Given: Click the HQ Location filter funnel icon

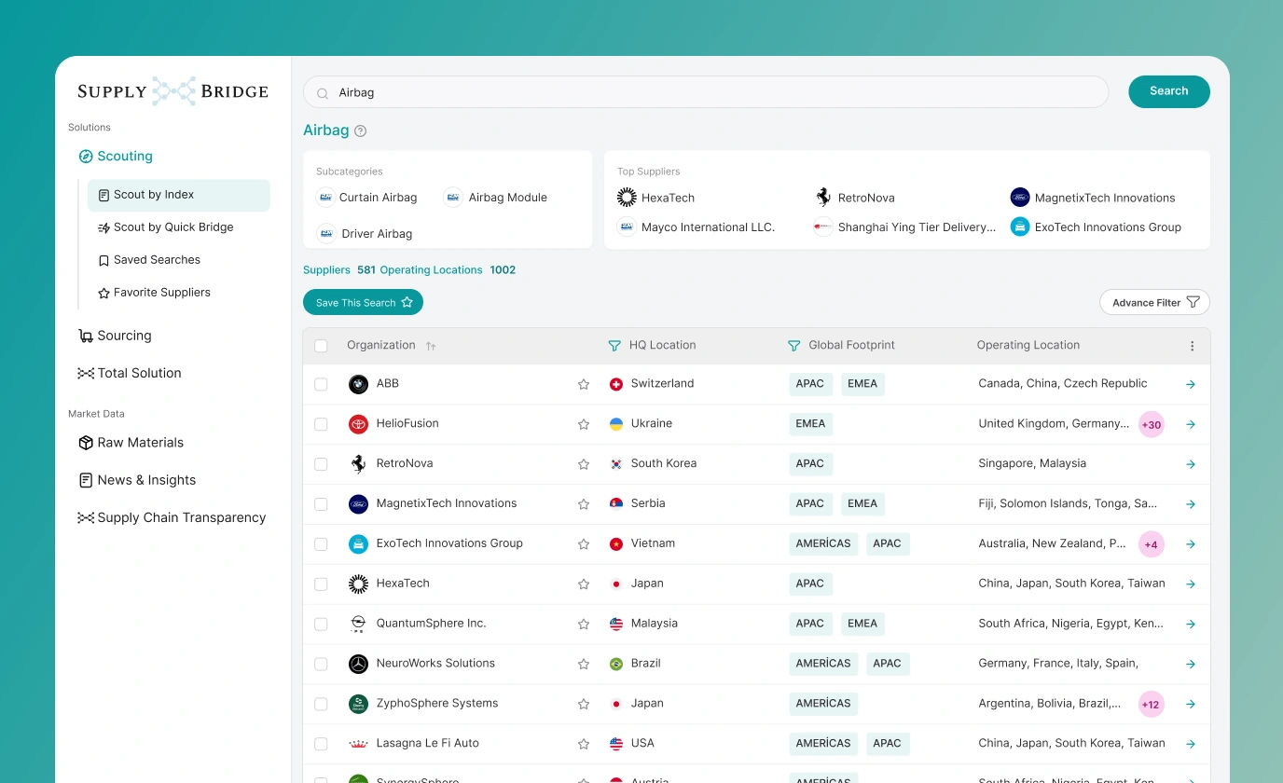Looking at the screenshot, I should (x=614, y=346).
